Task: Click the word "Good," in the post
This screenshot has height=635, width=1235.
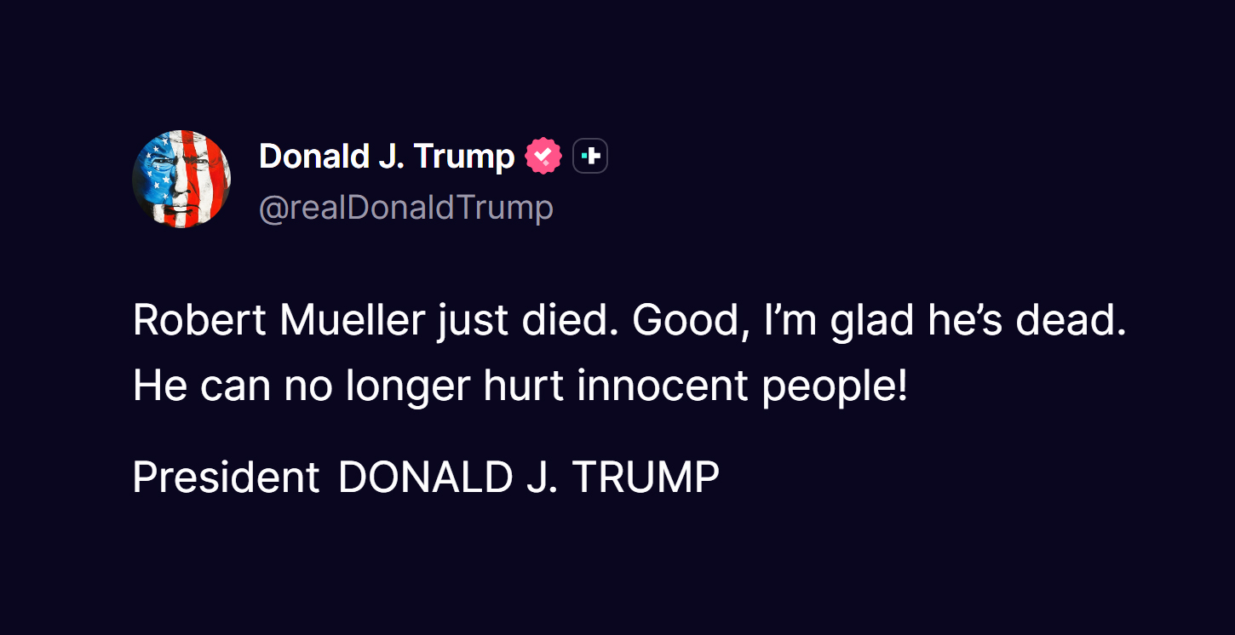Action: click(691, 321)
